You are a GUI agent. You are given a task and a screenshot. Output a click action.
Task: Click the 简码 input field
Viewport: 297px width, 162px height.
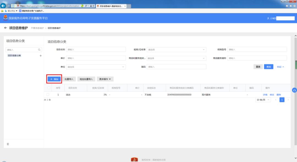176,67
